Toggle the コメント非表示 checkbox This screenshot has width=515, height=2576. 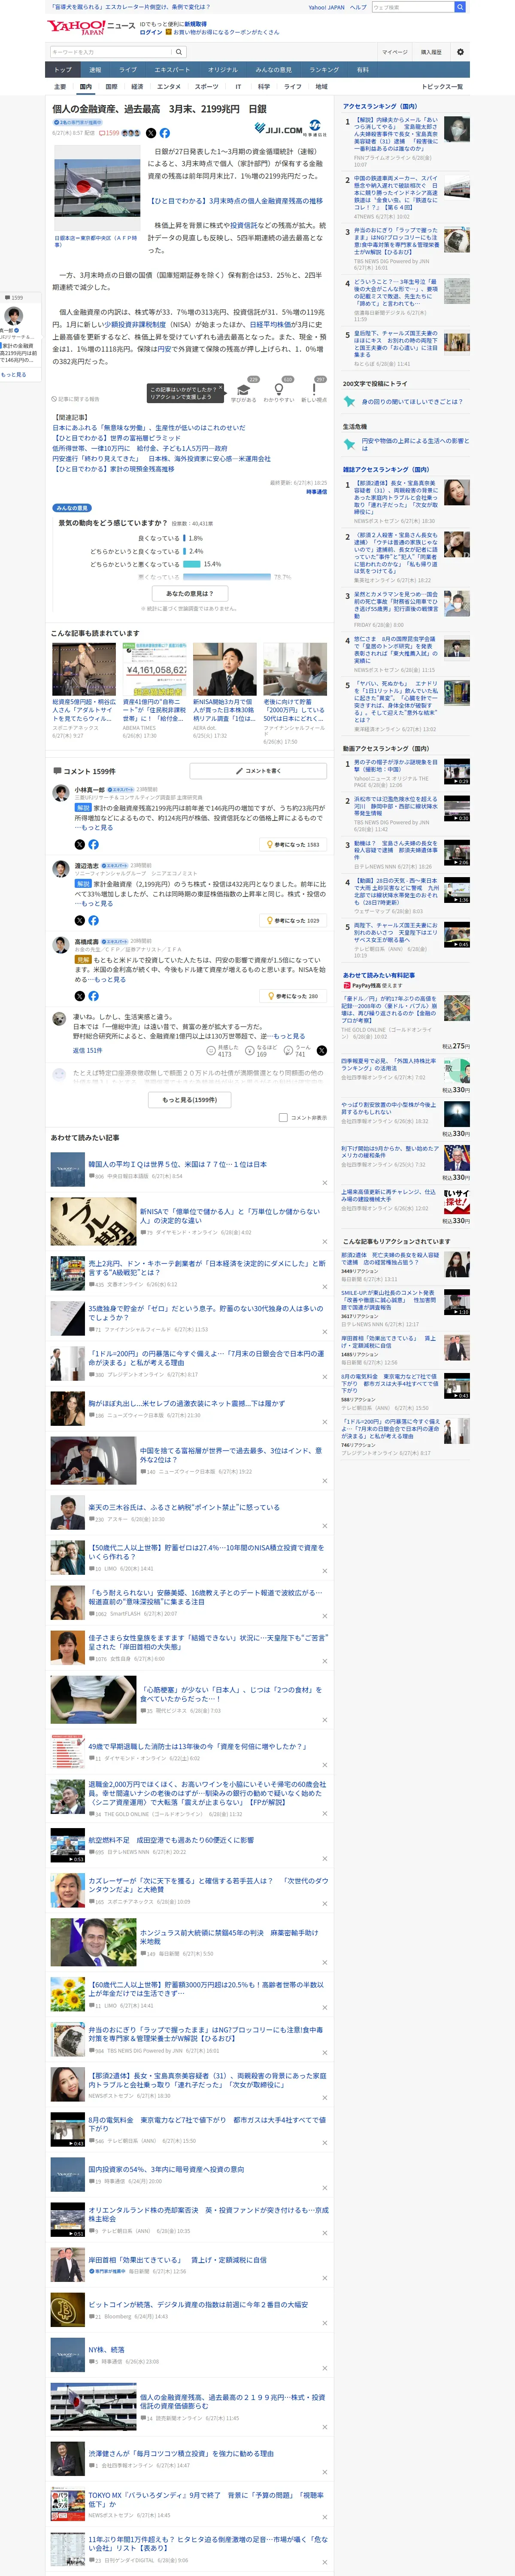[x=283, y=1118]
